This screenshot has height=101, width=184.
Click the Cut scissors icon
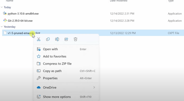pos(39,39)
